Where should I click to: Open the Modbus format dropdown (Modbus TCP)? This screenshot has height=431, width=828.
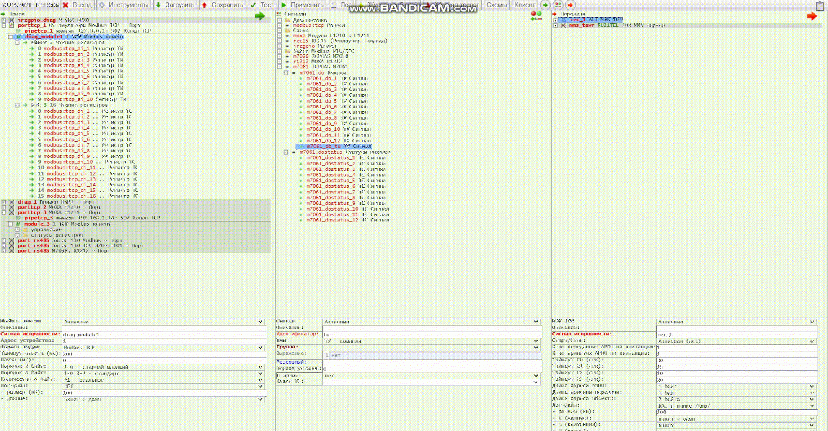coord(164,347)
